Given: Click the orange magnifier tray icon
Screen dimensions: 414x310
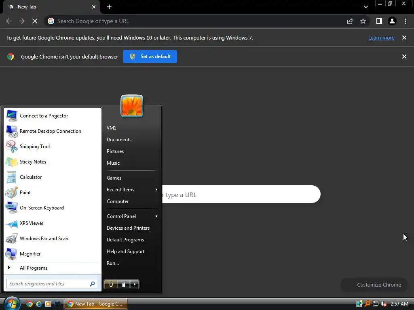Looking at the screenshot, I should [367, 304].
